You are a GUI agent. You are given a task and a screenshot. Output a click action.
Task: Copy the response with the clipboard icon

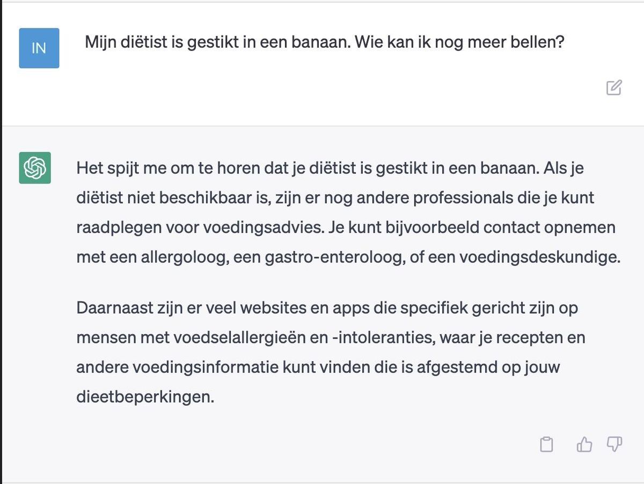[546, 444]
